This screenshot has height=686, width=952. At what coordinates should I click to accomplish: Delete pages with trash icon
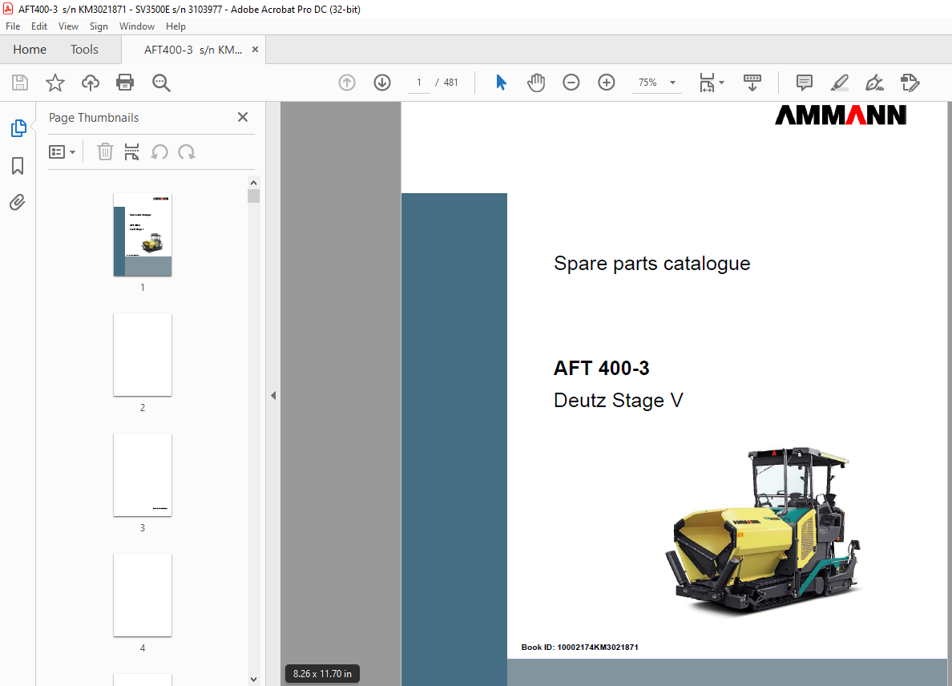pos(105,151)
